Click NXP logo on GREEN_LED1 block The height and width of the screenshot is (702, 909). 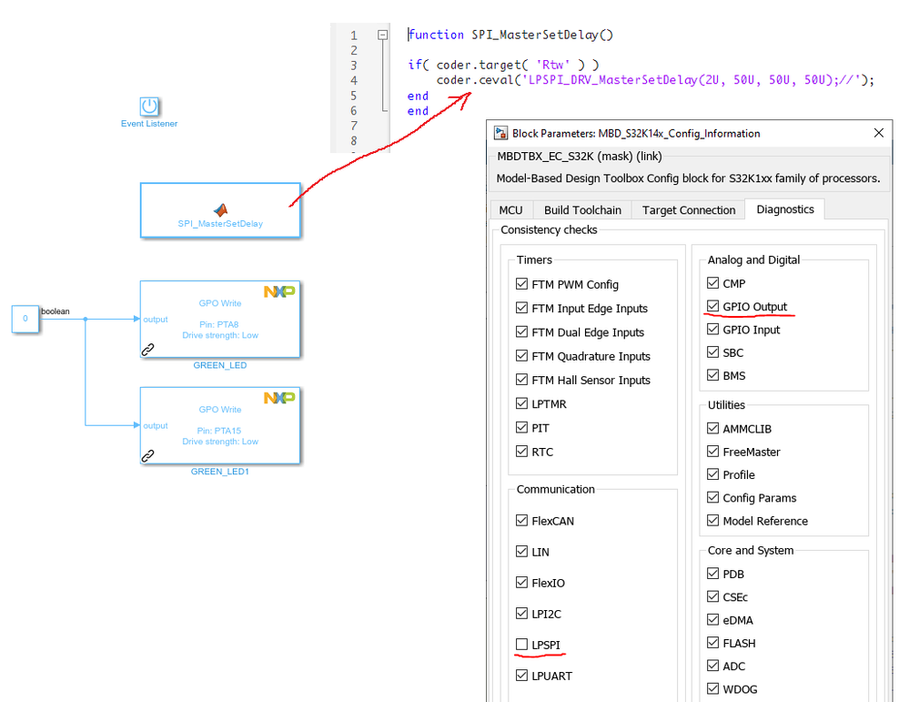pos(279,397)
